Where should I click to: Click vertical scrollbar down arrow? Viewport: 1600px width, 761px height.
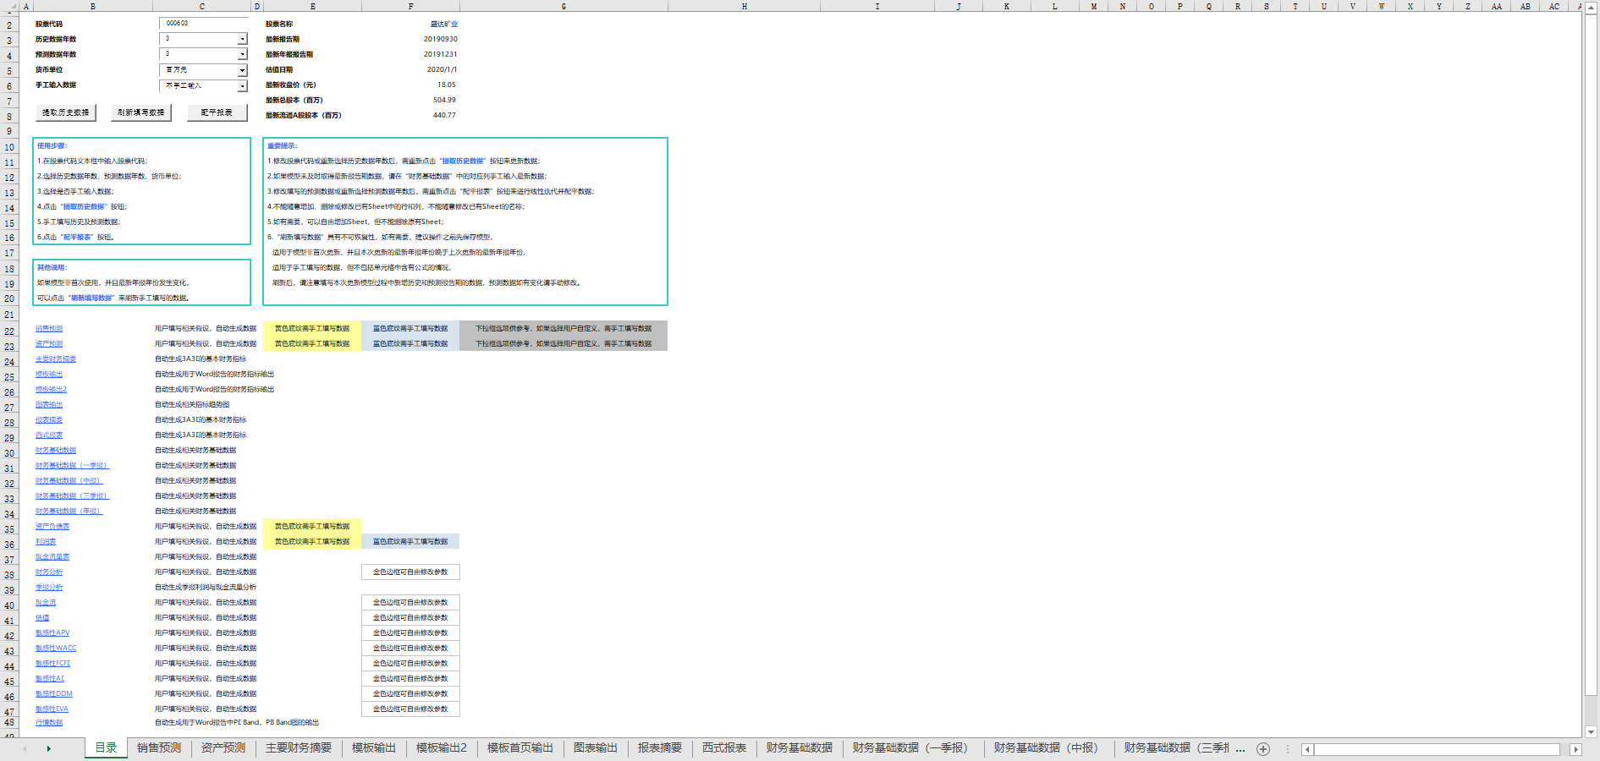(x=1592, y=732)
